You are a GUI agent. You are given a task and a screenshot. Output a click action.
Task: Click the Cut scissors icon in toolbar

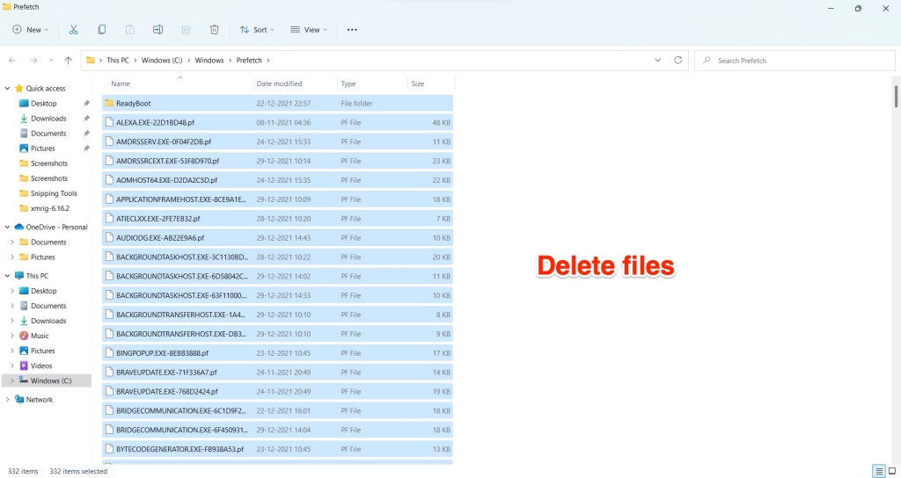[73, 29]
